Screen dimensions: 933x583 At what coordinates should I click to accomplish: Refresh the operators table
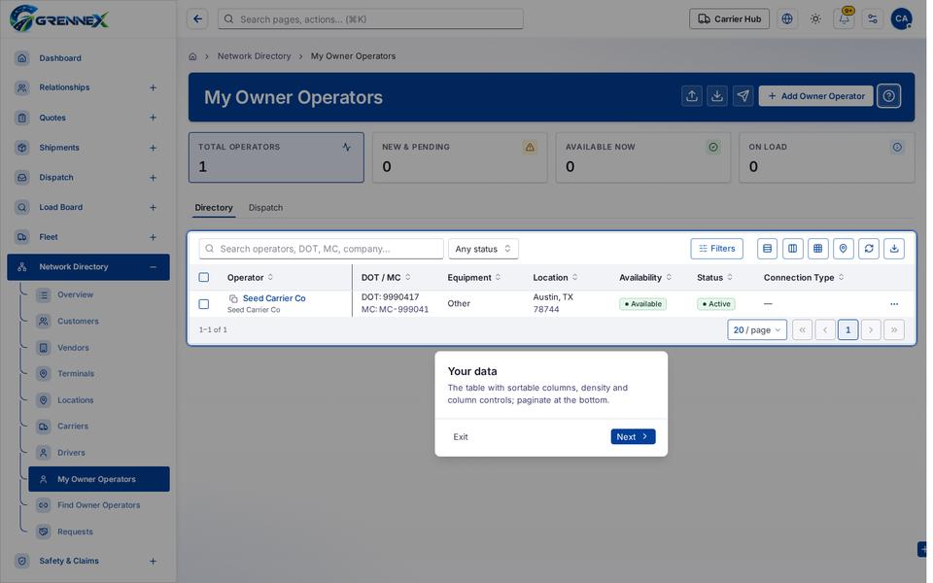[869, 249]
